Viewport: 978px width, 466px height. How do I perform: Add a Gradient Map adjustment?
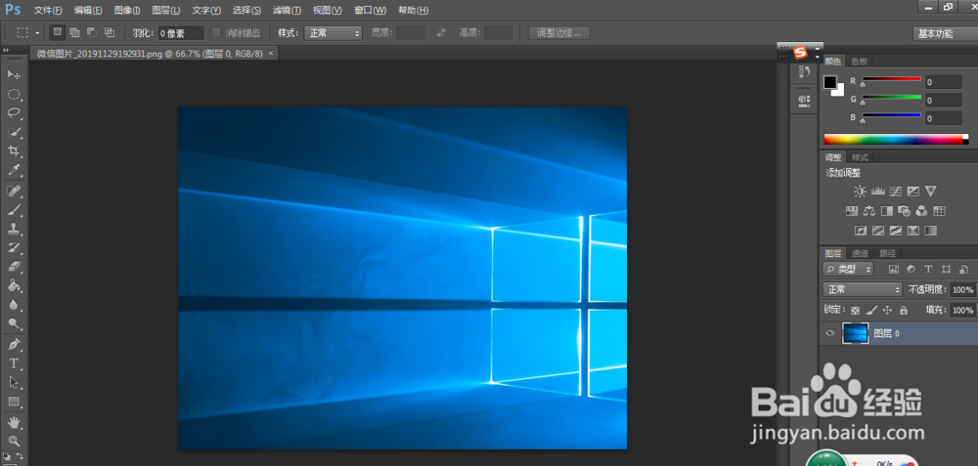pyautogui.click(x=931, y=231)
